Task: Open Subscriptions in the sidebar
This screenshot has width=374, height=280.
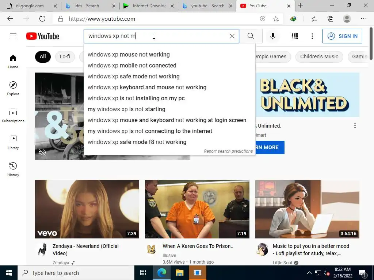Action: [13, 116]
